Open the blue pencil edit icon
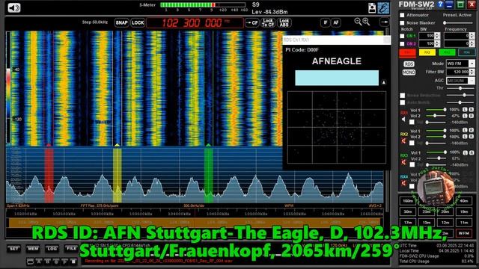This screenshot has width=479, height=269. [x=384, y=7]
